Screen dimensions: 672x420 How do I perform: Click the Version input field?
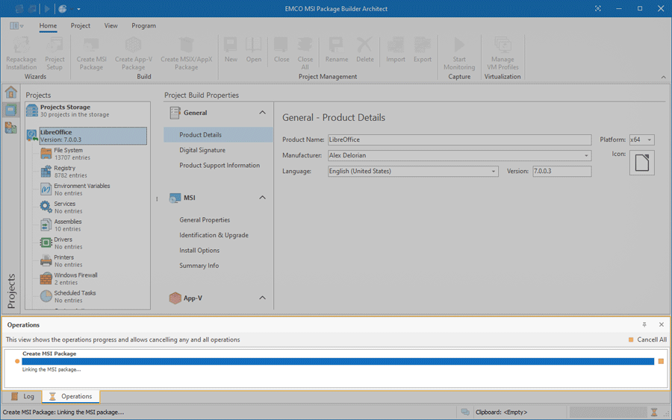pyautogui.click(x=561, y=172)
